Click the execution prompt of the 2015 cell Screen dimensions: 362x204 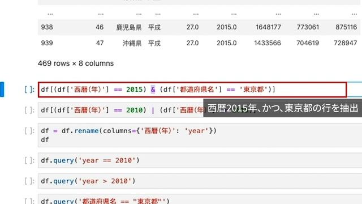click(29, 90)
